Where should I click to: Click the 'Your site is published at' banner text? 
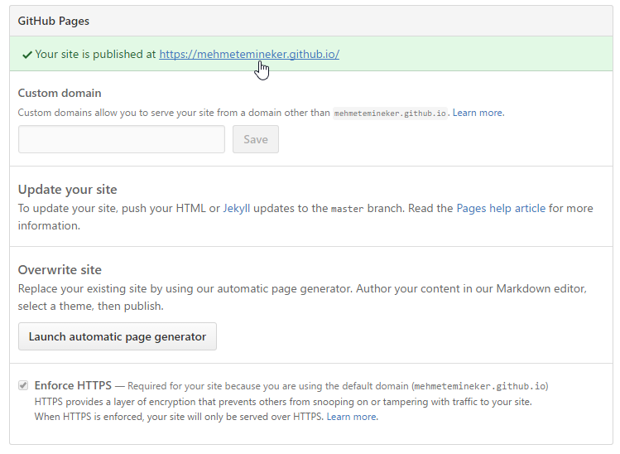click(95, 54)
